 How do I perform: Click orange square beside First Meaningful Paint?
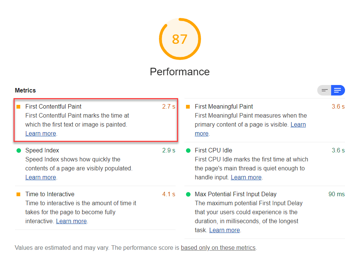click(188, 107)
